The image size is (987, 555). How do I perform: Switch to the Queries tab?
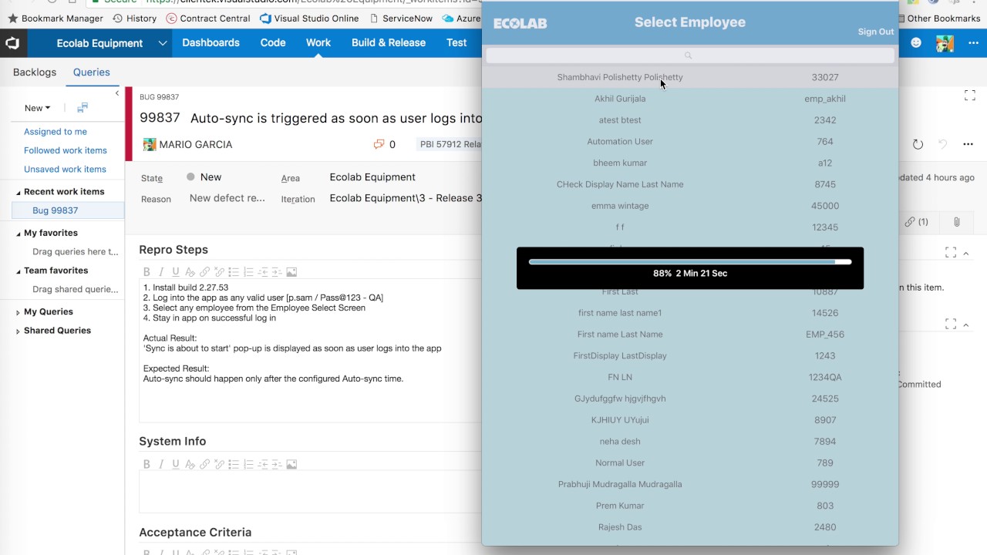[x=92, y=72]
